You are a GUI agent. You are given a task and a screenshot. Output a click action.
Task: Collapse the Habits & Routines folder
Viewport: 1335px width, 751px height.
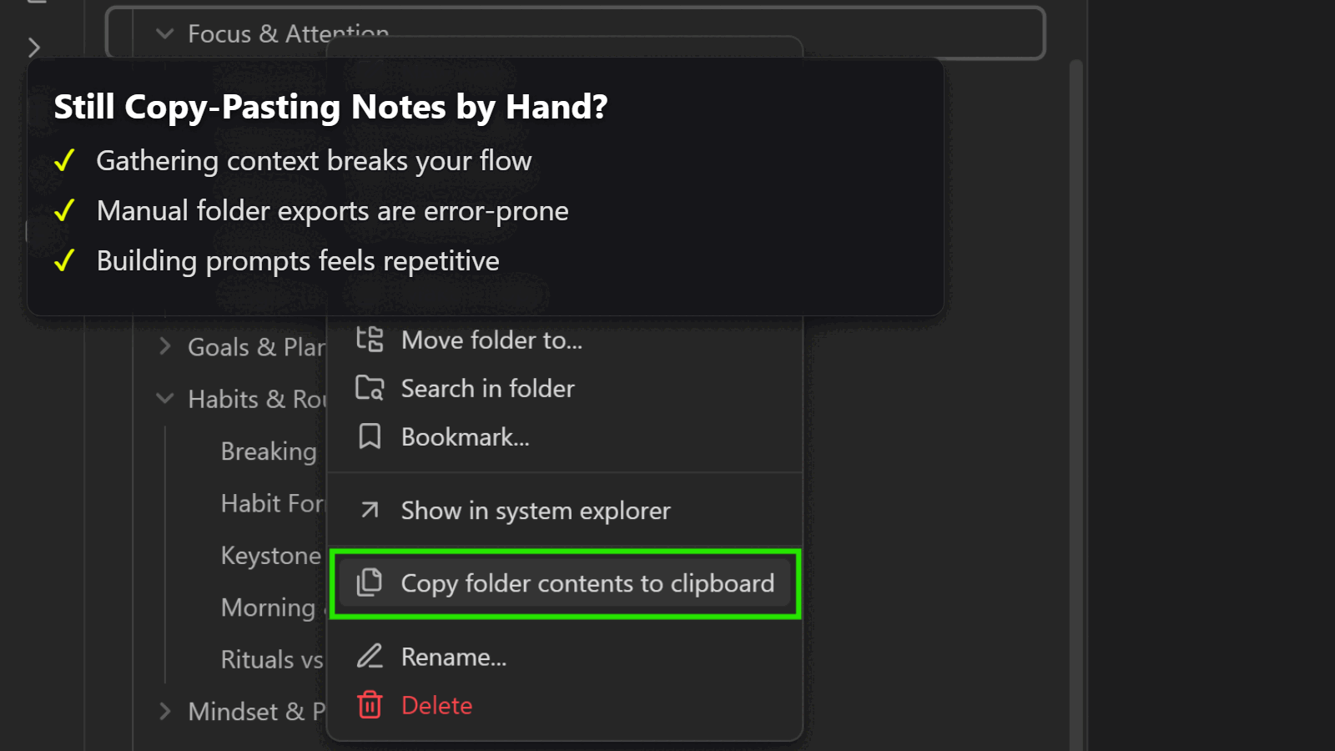(x=165, y=399)
